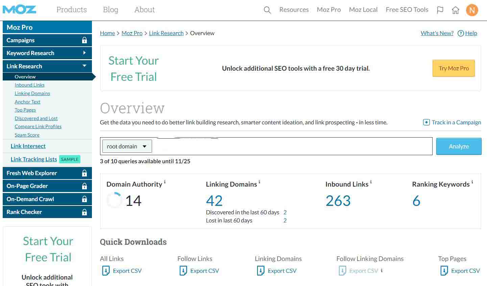Open the Products menu
The height and width of the screenshot is (286, 487).
[x=71, y=9]
